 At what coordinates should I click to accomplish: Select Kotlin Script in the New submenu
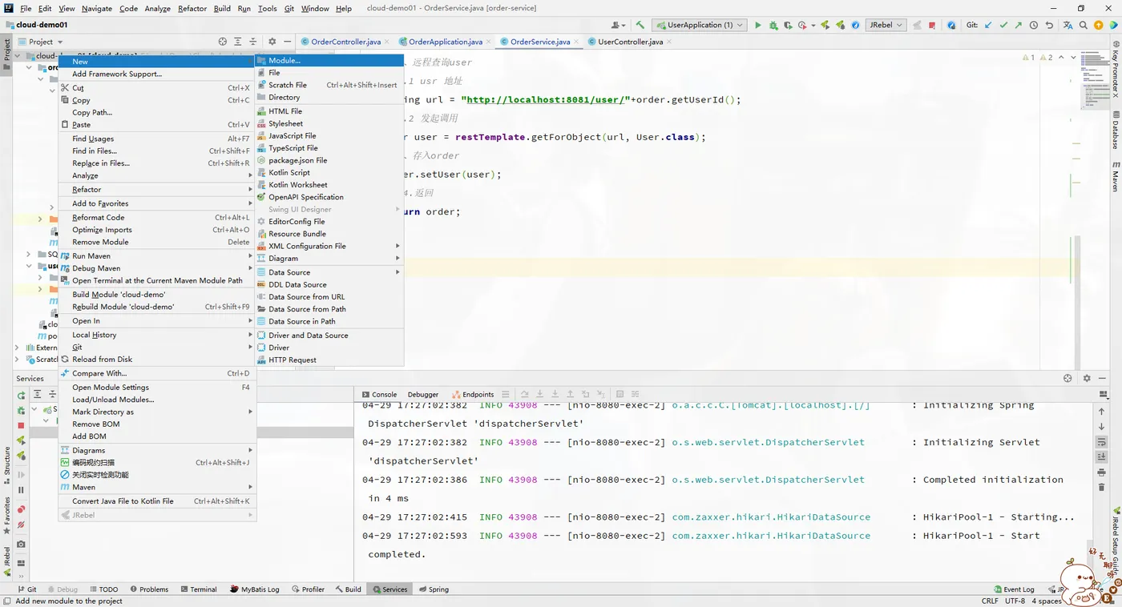[329, 172]
